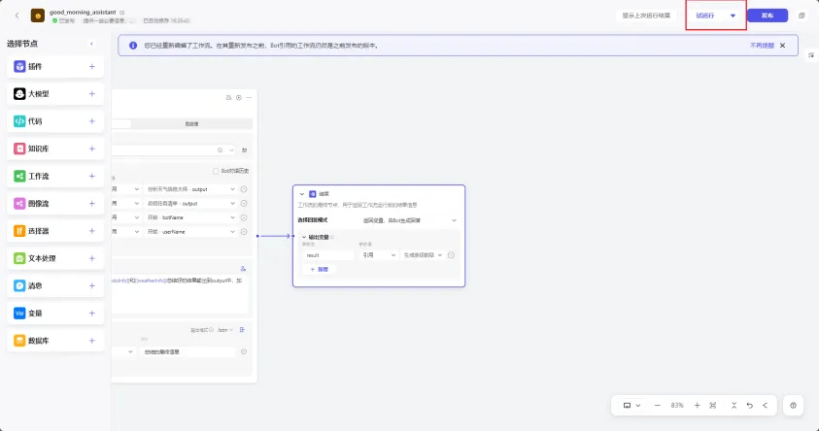Image resolution: width=819 pixels, height=431 pixels.
Task: Click the 知识库 icon in node list
Action: pos(19,149)
